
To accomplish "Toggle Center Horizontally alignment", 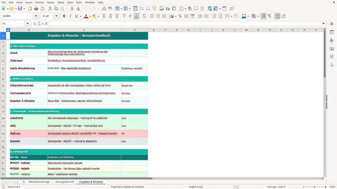I will pos(110,16).
